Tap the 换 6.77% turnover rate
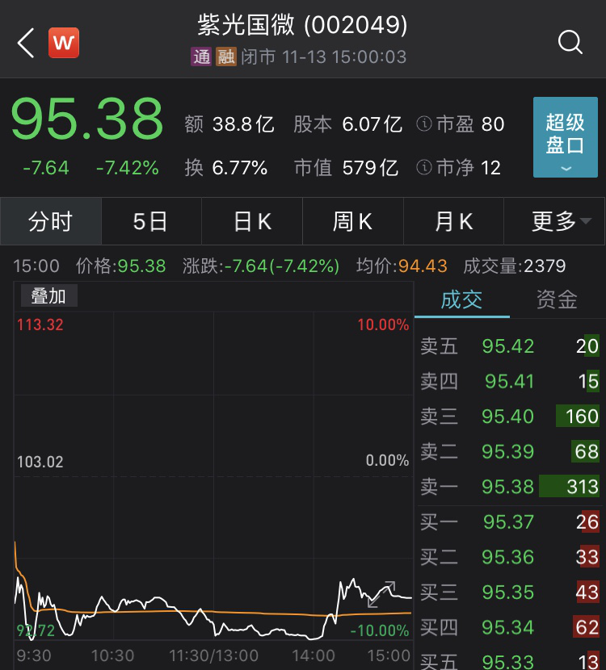This screenshot has width=606, height=670. pyautogui.click(x=225, y=168)
